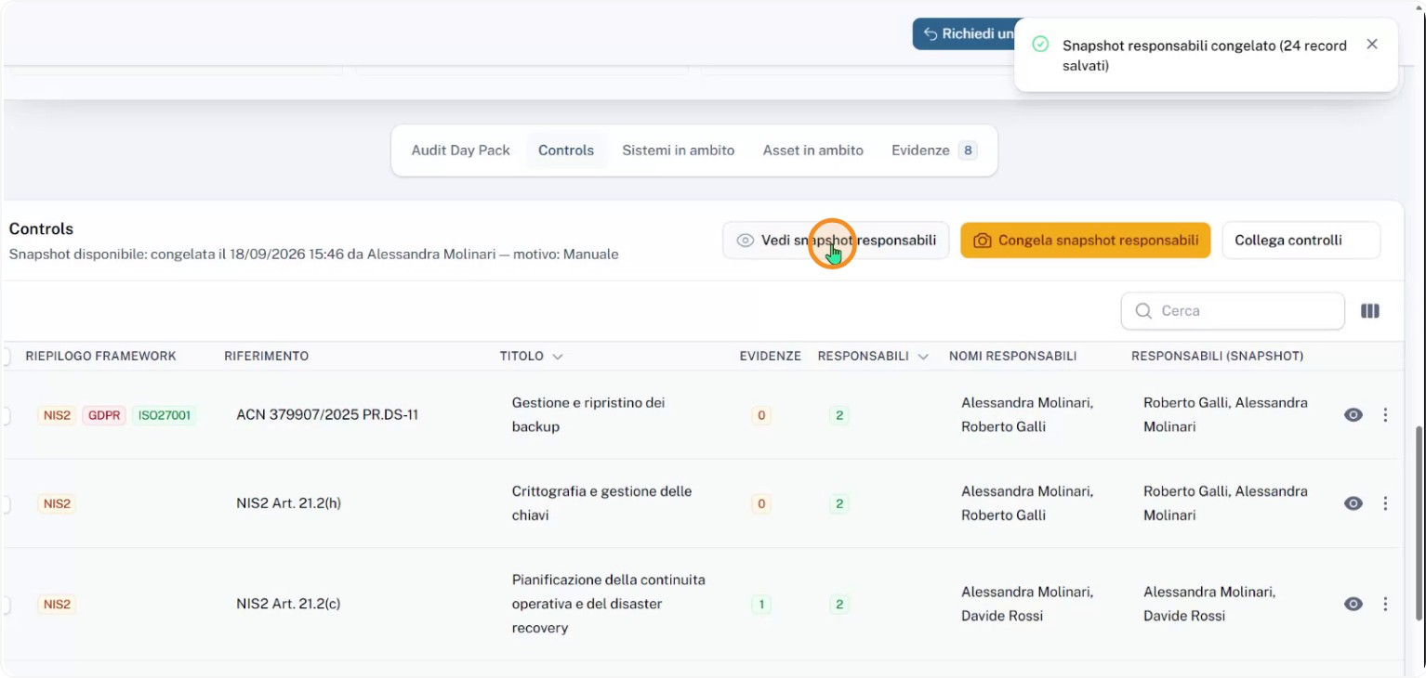Image resolution: width=1426 pixels, height=678 pixels.
Task: Click the ISO27001 framework tag
Action: point(165,415)
